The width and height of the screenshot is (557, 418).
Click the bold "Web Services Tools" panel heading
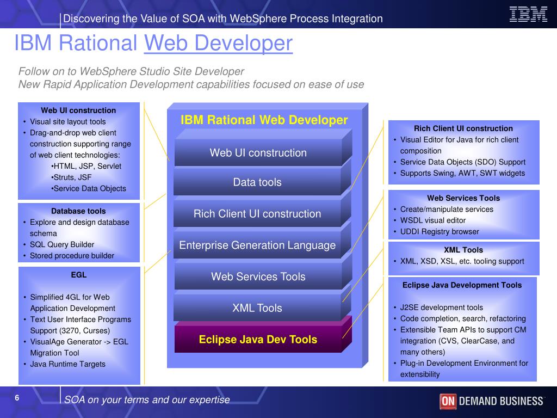coord(463,198)
